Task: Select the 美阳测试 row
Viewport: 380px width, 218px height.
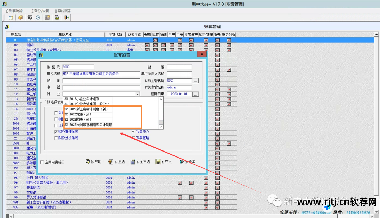Action: pos(121,188)
